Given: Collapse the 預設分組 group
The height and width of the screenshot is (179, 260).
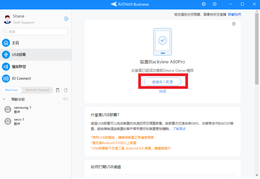Looking at the screenshot, I should (4, 99).
